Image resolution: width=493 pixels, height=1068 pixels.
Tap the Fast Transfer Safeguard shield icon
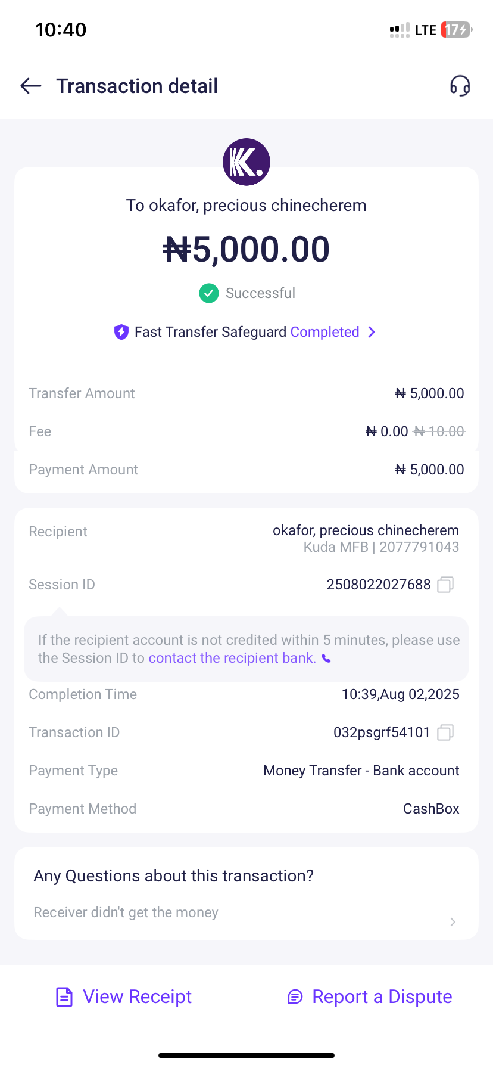(121, 332)
